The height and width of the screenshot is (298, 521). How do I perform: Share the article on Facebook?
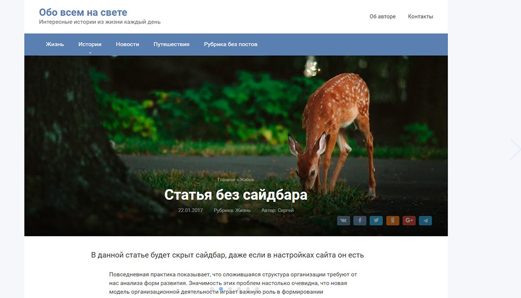click(360, 220)
